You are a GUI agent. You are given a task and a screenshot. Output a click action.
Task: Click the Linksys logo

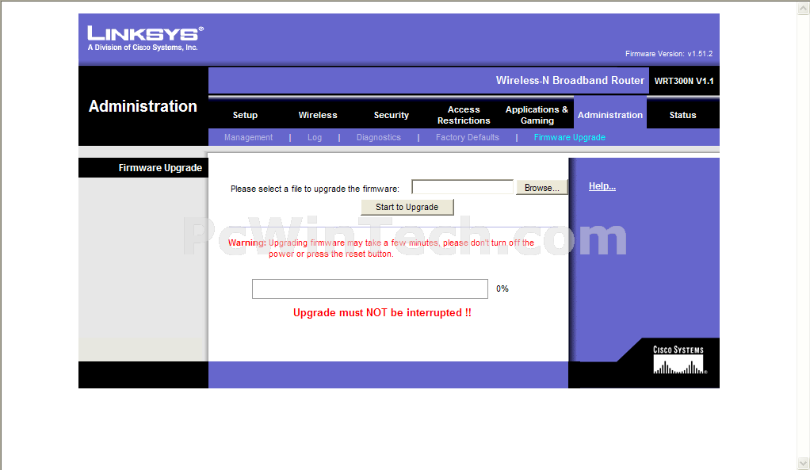click(x=145, y=38)
